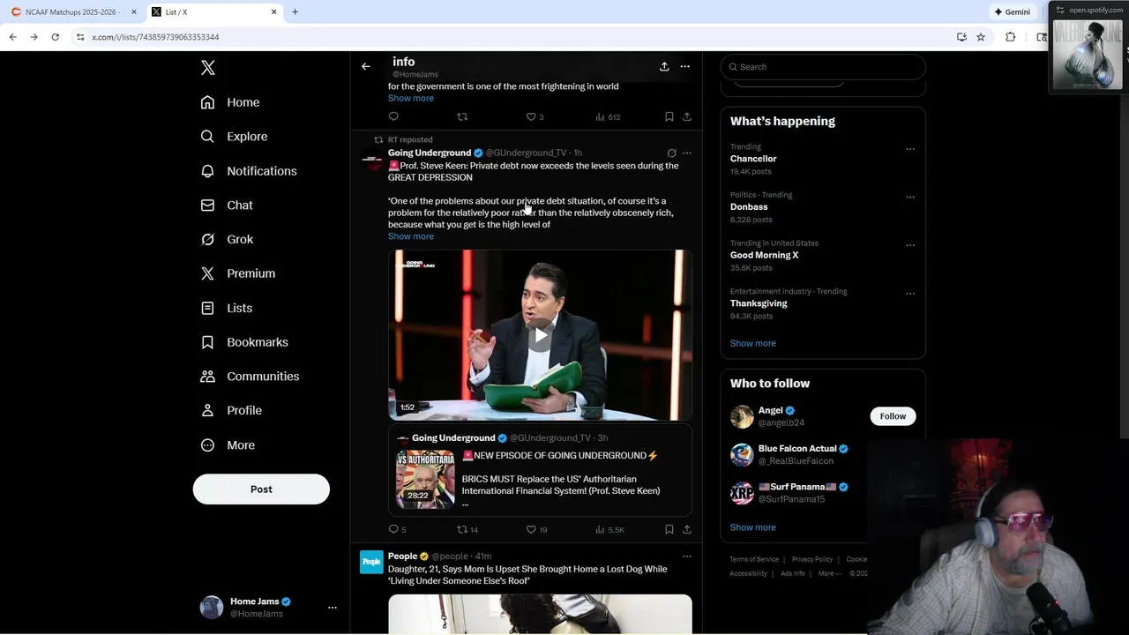This screenshot has height=635, width=1129.
Task: Open the Explore page
Action: pyautogui.click(x=234, y=137)
